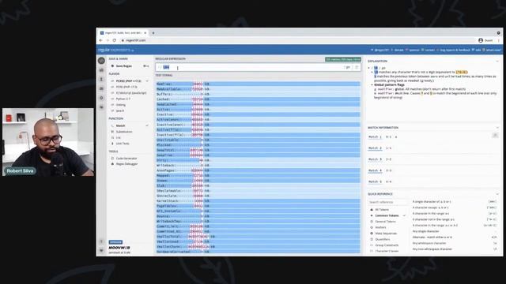Screen dimensions: 506x284
Task: Select PCRE2 (PHP >=7.3) flavor
Action: coord(128,81)
